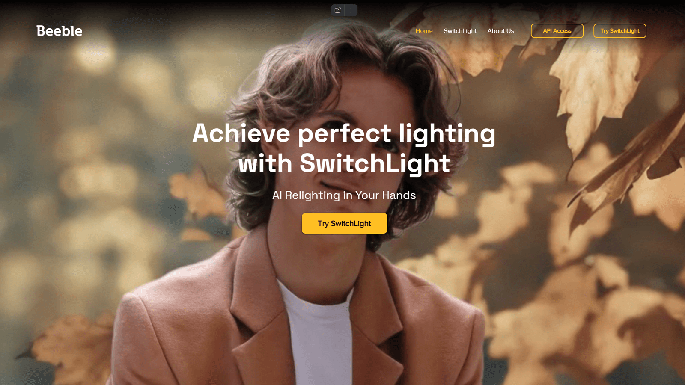Click the open-in-new-window icon at top
The image size is (685, 385).
tap(338, 10)
